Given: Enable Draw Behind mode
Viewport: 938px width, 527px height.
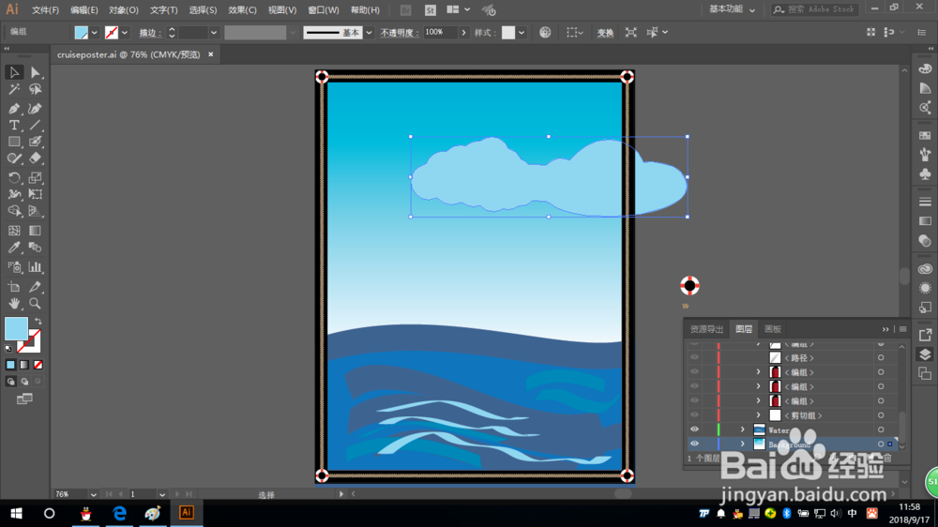Looking at the screenshot, I should click(24, 381).
